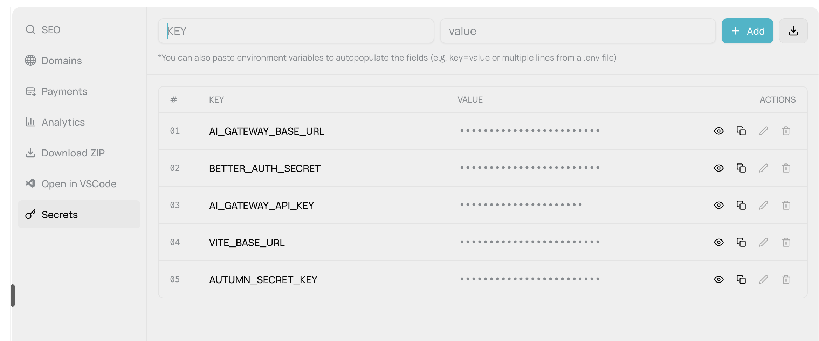This screenshot has width=819, height=341.
Task: Show the BETTER_AUTH_SECRET hidden value
Action: click(718, 168)
